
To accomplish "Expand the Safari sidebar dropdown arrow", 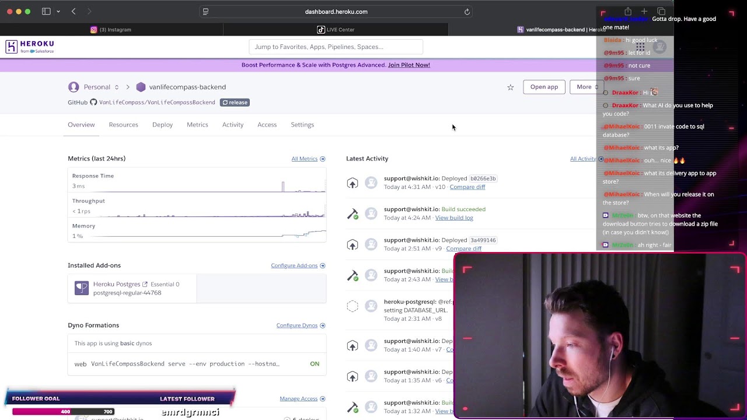I will [x=58, y=12].
